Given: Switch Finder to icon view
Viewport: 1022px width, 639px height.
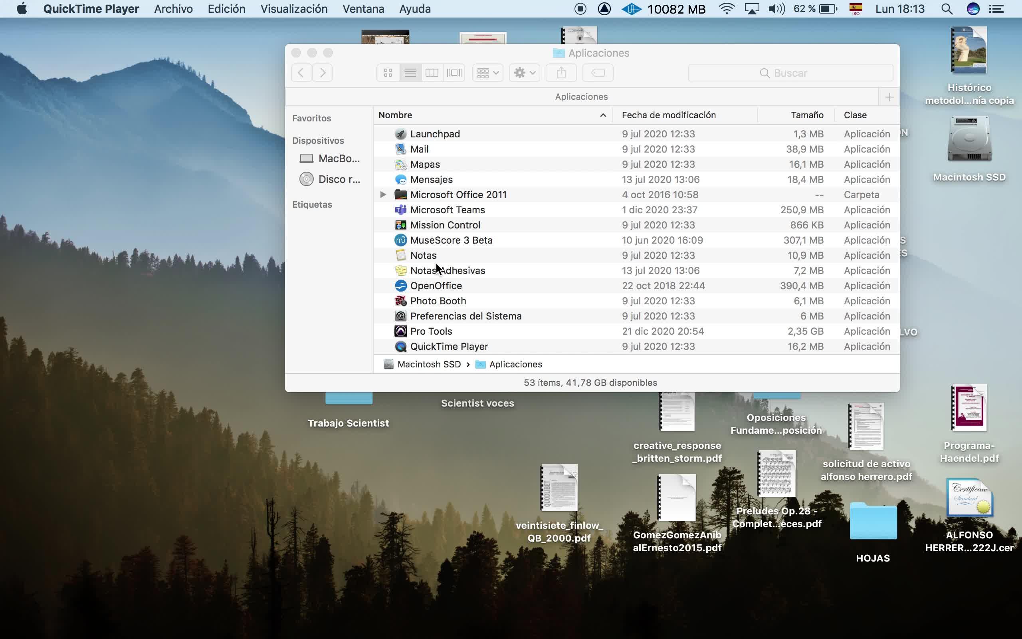Looking at the screenshot, I should pos(388,73).
